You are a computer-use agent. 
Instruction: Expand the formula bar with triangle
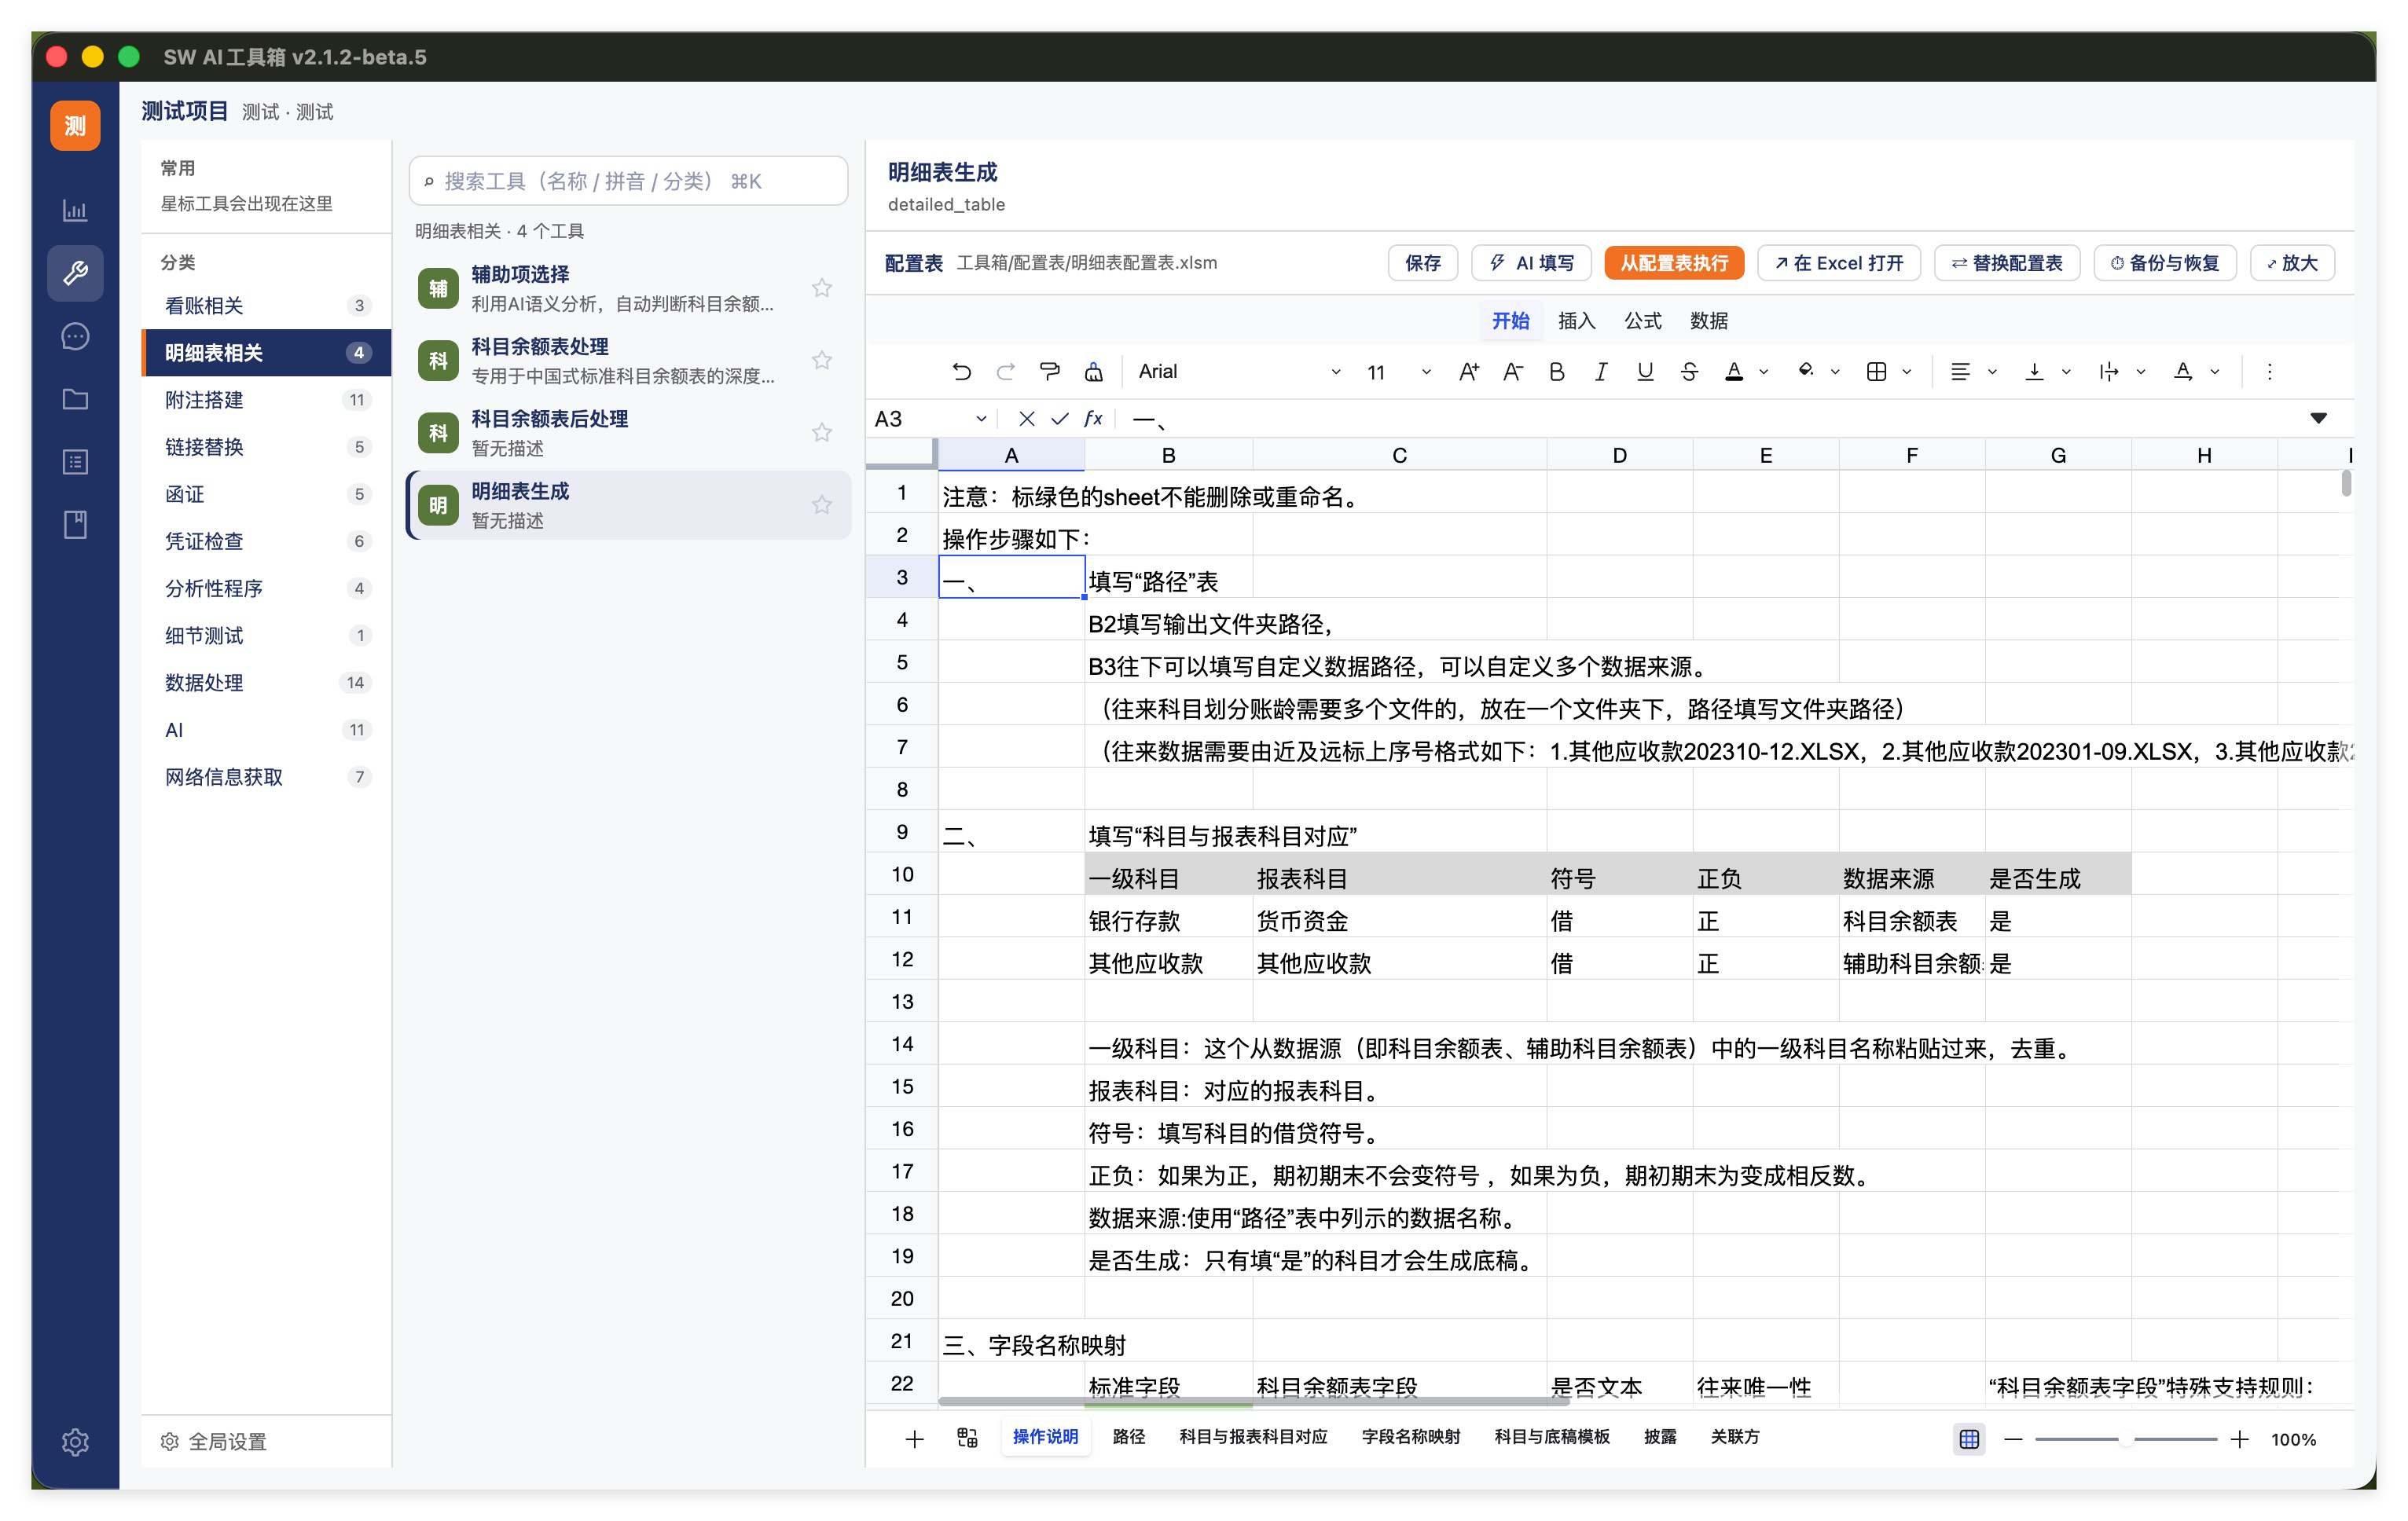2318,418
